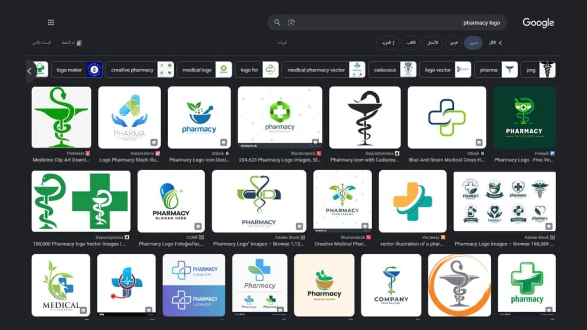587x330 pixels.
Task: Select the صور (Images) tab
Action: point(473,43)
